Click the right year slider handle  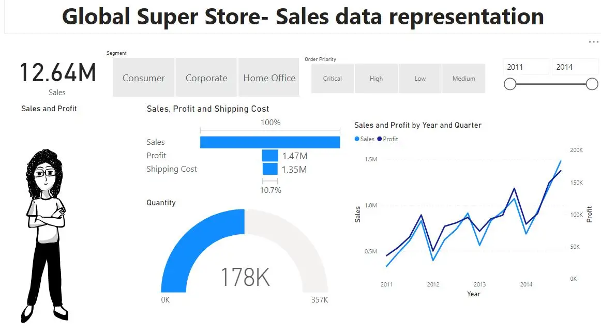click(592, 83)
